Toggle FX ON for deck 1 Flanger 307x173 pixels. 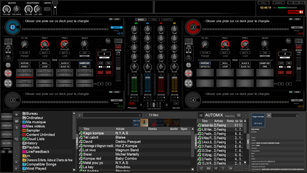(x=25, y=53)
